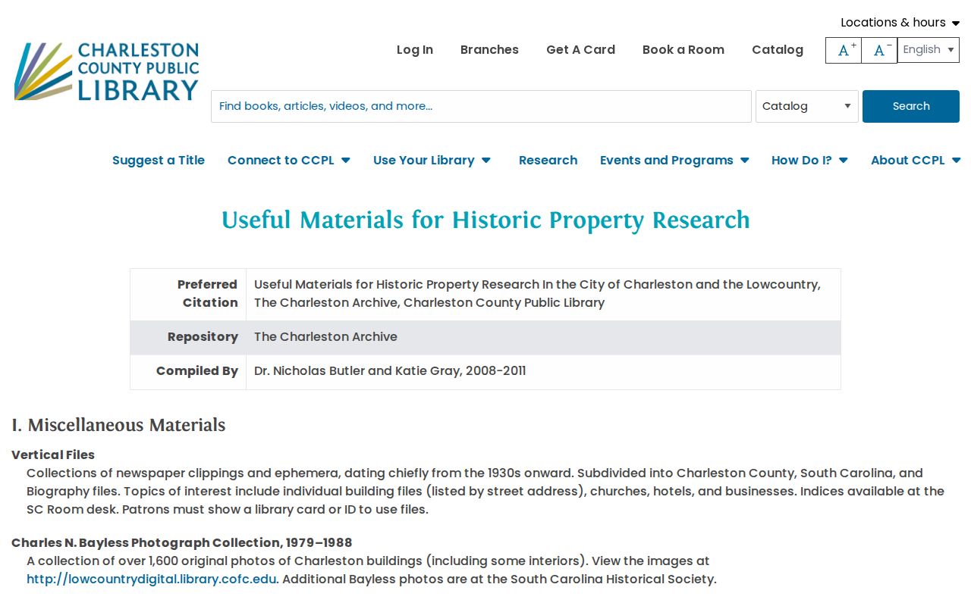This screenshot has height=606, width=971.
Task: Click the Suggest a Title link
Action: click(x=159, y=160)
